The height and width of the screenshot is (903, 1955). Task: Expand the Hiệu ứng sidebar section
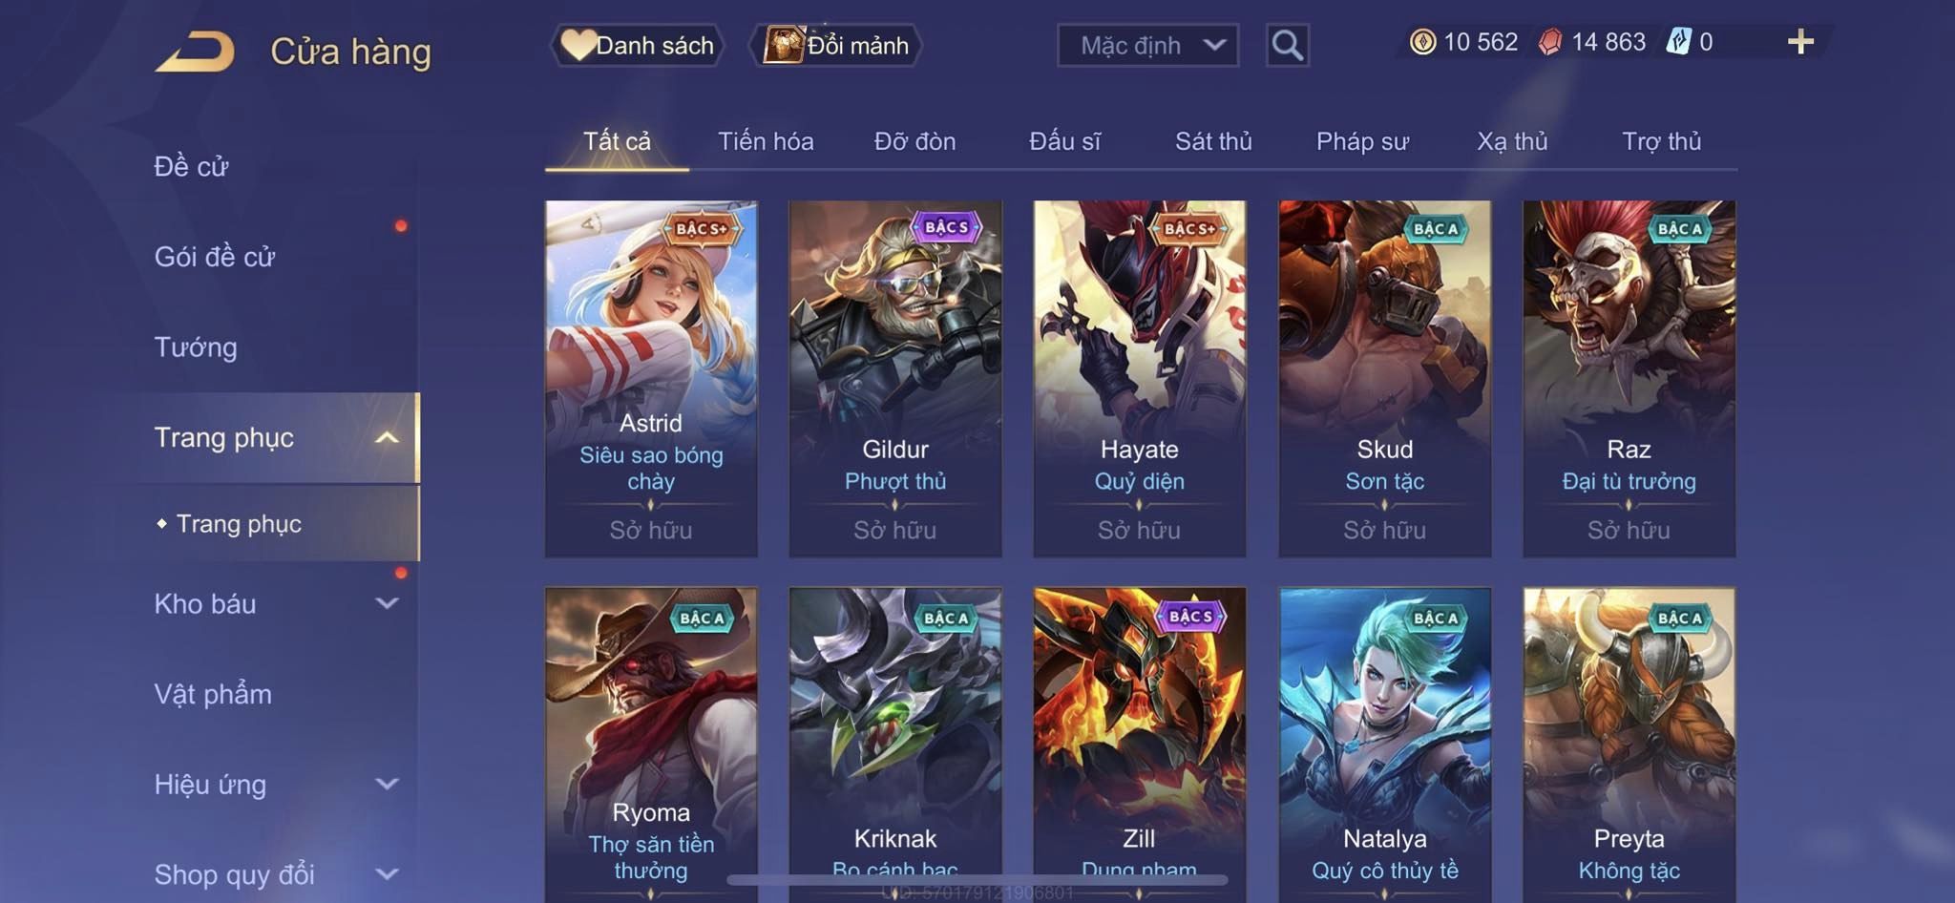coord(388,784)
